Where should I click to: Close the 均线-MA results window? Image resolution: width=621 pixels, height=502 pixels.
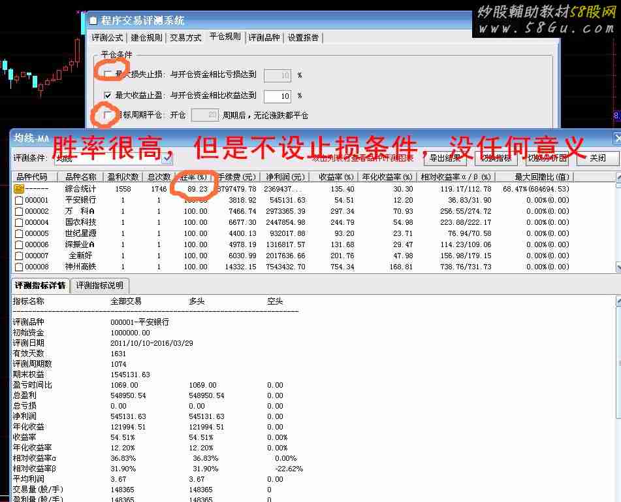click(x=617, y=139)
